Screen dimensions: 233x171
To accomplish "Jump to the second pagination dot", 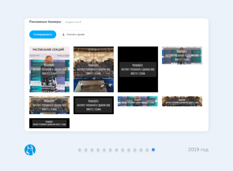I will click(86, 150).
